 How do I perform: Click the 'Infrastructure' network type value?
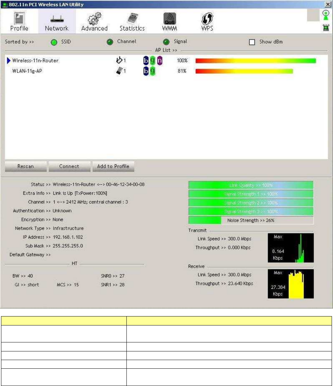click(x=68, y=228)
